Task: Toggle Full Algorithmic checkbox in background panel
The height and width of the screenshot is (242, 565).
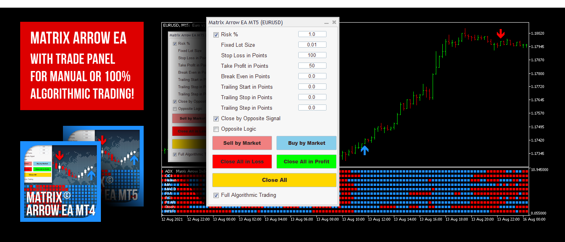Action: coord(175,154)
